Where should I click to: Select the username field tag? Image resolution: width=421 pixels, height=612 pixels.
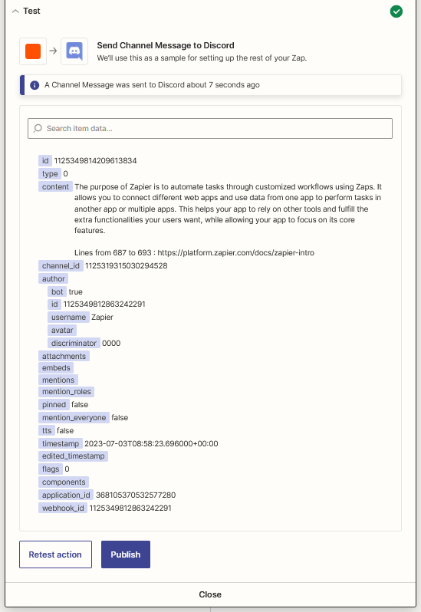(69, 317)
